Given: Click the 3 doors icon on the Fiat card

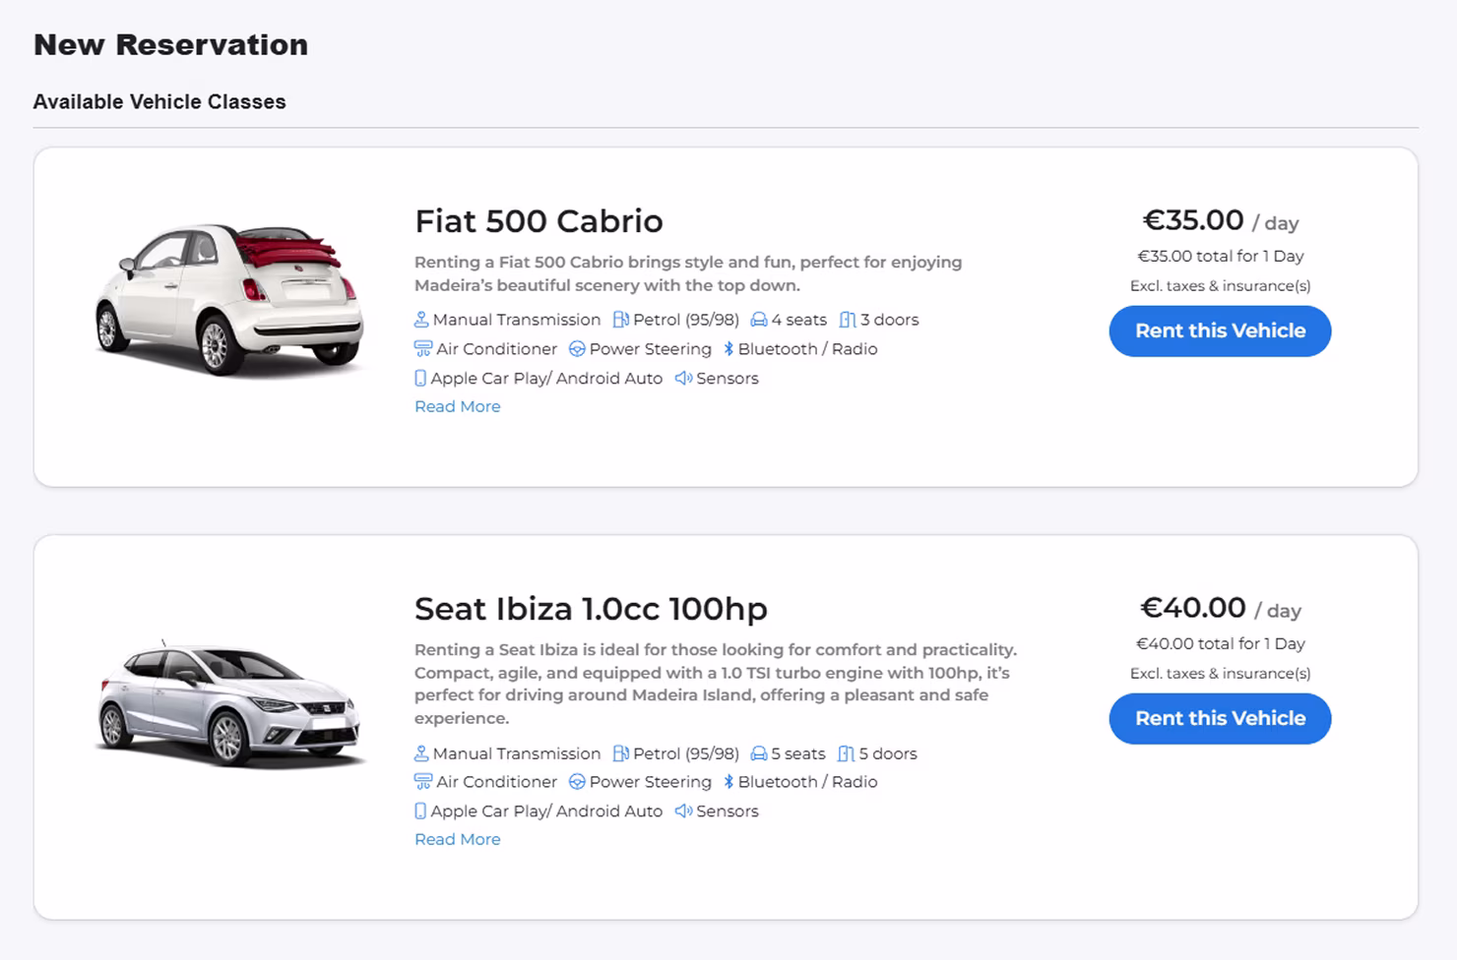Looking at the screenshot, I should coord(848,320).
